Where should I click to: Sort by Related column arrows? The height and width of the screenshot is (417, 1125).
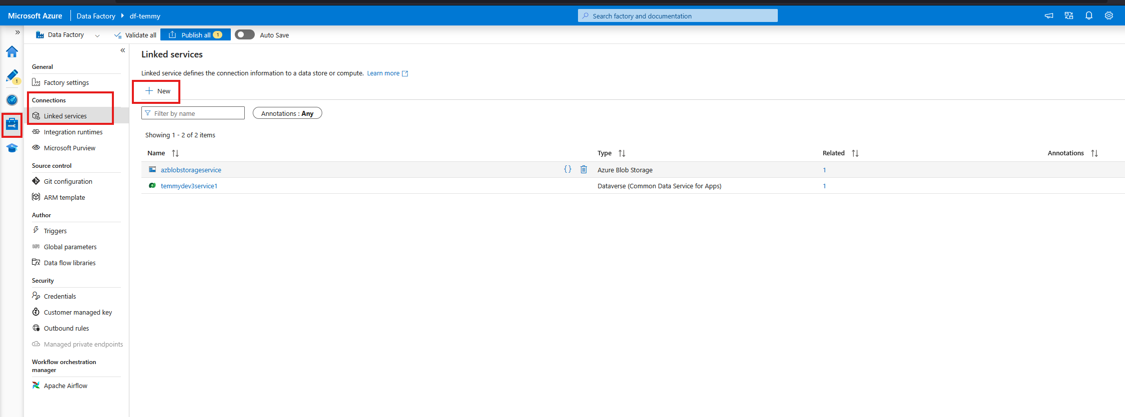coord(855,153)
